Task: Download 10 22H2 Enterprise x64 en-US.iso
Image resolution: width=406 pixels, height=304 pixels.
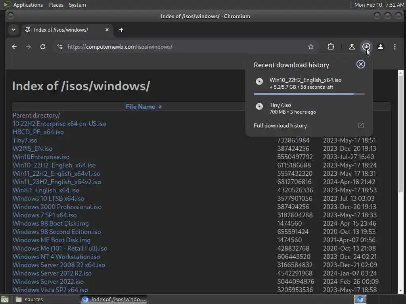Action: point(59,123)
